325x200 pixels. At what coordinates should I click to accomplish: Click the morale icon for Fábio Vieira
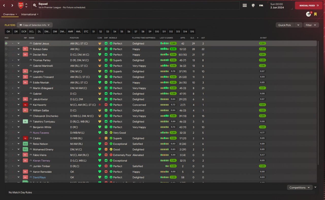click(111, 155)
